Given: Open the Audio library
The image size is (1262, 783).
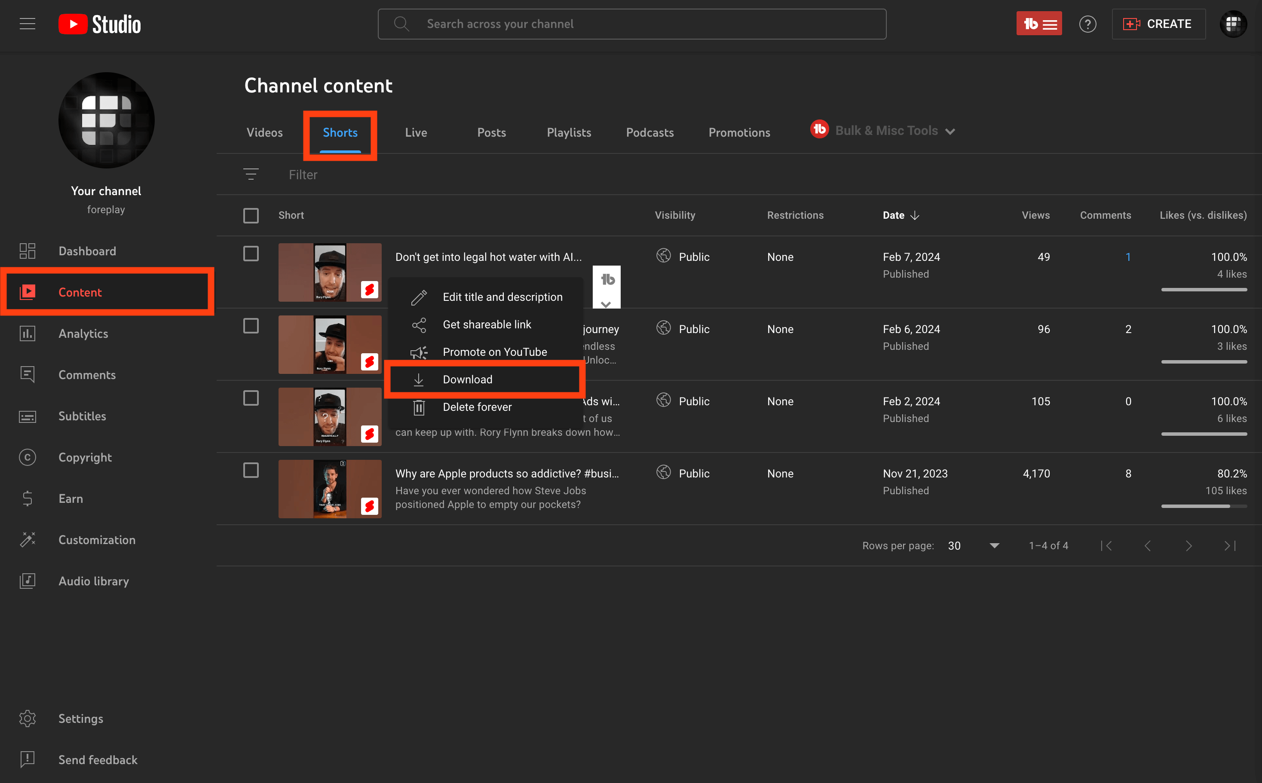Looking at the screenshot, I should click(94, 581).
